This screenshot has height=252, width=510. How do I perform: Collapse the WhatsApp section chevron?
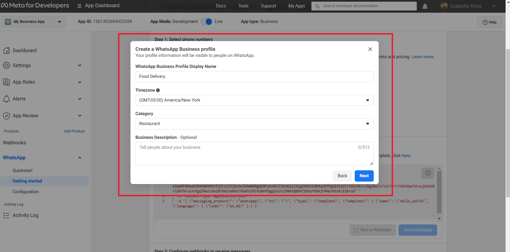[x=80, y=158]
